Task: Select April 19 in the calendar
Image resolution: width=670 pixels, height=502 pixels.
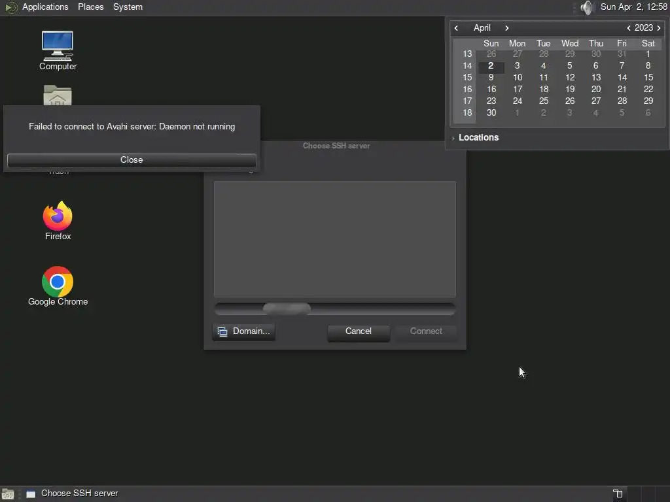Action: pos(570,89)
